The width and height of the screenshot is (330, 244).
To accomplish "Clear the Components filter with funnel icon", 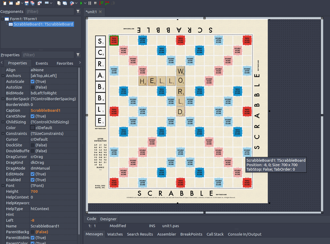I will click(x=78, y=12).
